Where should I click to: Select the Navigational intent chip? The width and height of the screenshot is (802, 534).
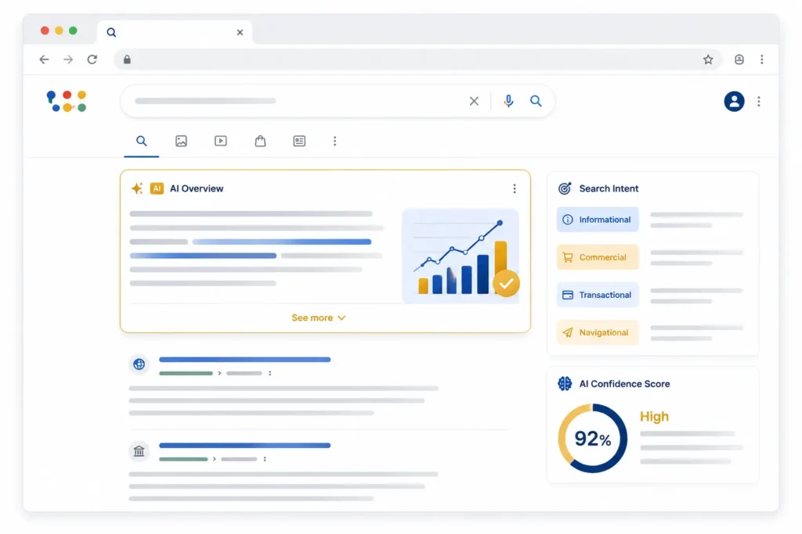(x=598, y=332)
